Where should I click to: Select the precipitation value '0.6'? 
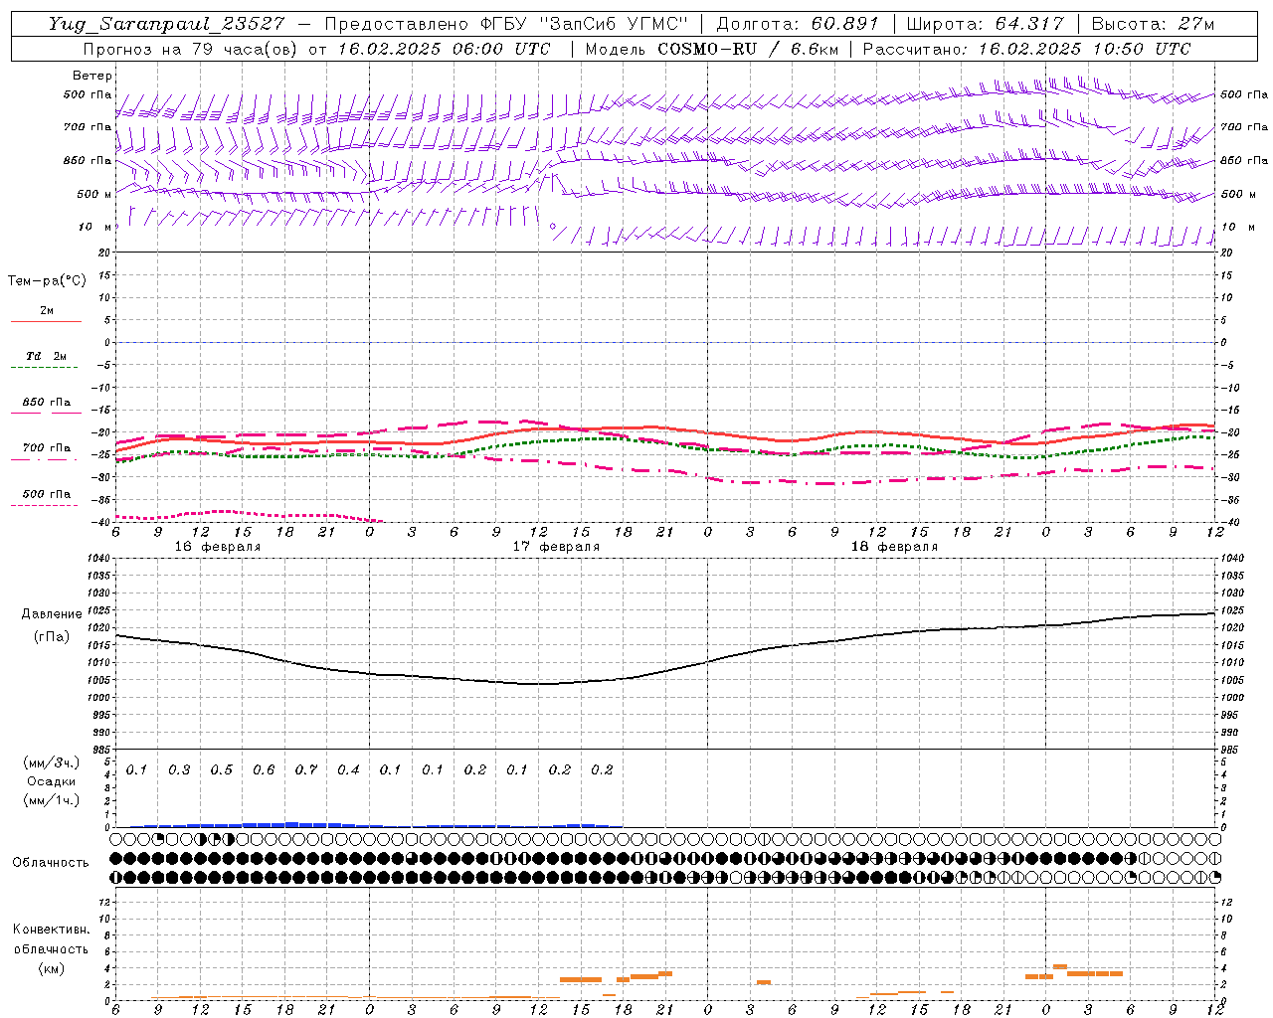pos(264,770)
